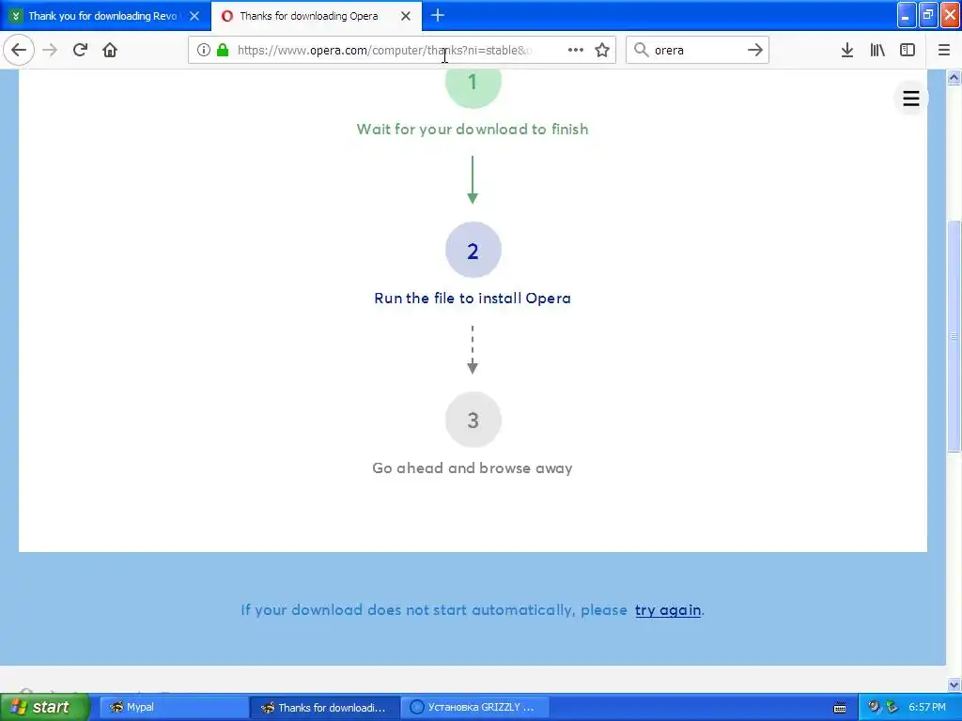962x721 pixels.
Task: Open the downloads panel
Action: tap(847, 51)
